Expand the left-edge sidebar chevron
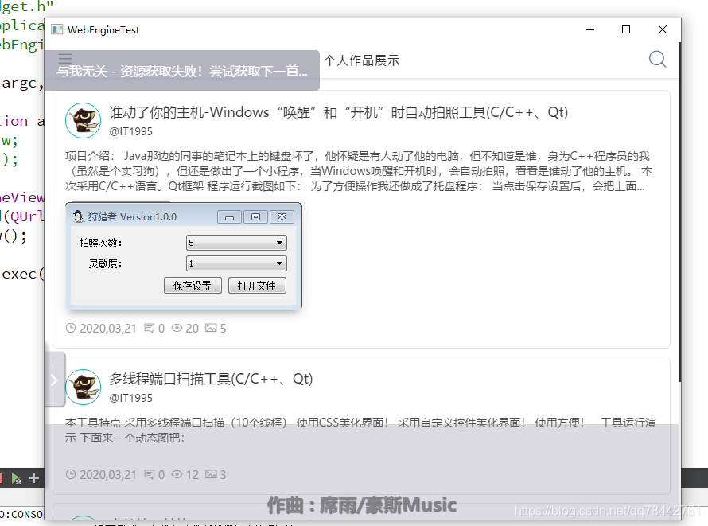708x526 pixels. [x=55, y=380]
